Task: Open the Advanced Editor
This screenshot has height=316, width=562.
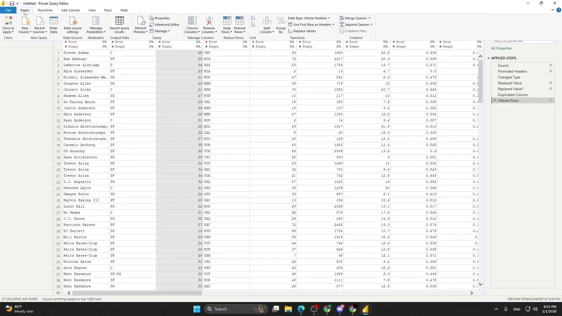Action: [165, 25]
